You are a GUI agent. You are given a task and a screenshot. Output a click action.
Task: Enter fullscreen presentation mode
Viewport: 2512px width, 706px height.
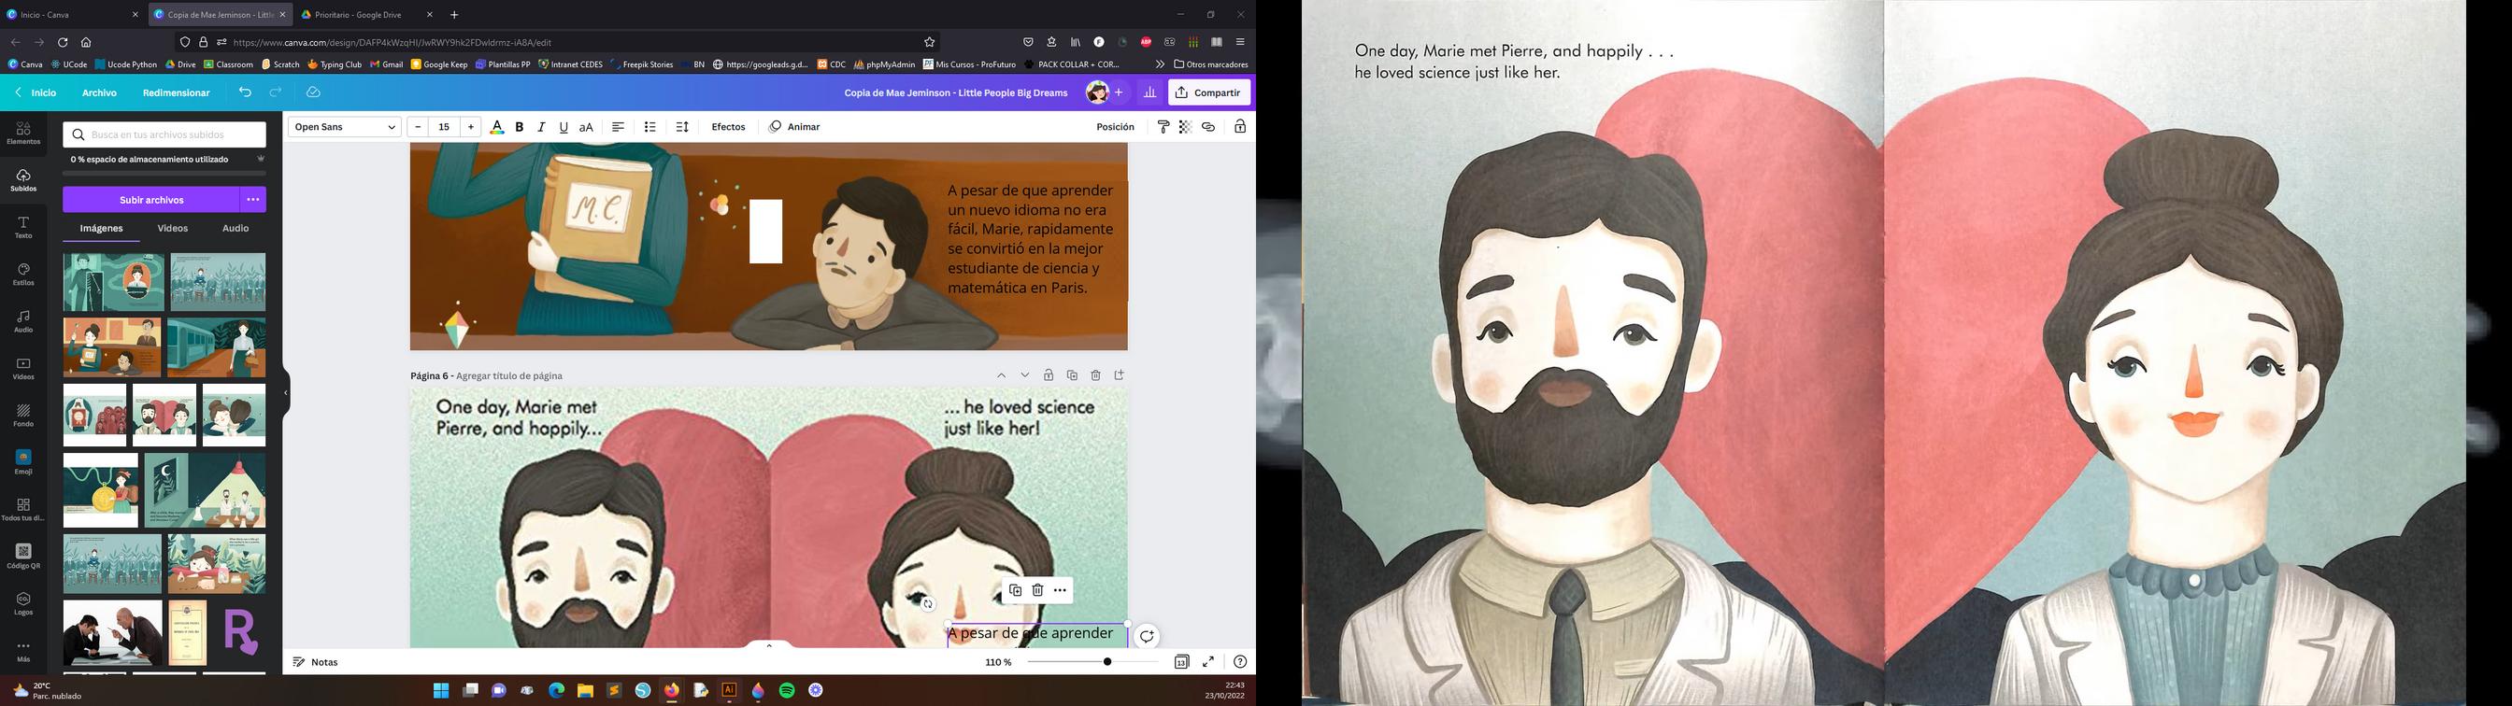(x=1208, y=662)
